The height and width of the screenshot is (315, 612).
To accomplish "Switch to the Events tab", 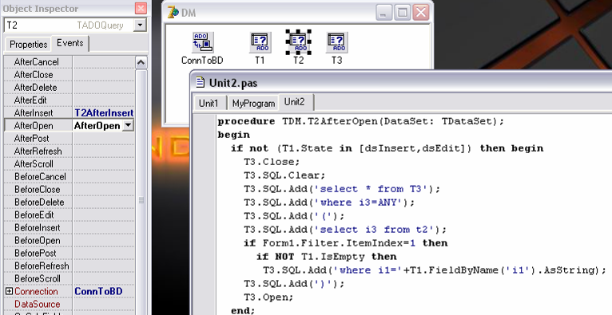I will (x=70, y=43).
